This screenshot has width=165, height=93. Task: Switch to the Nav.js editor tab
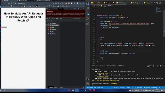pos(148,3)
